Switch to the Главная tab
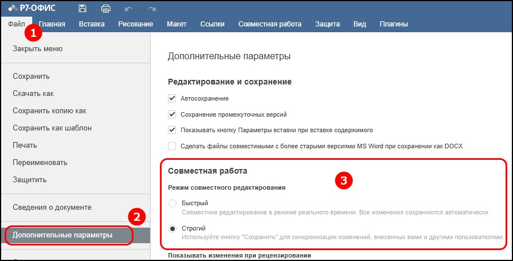Screen dimensions: 513x261 (x=52, y=24)
